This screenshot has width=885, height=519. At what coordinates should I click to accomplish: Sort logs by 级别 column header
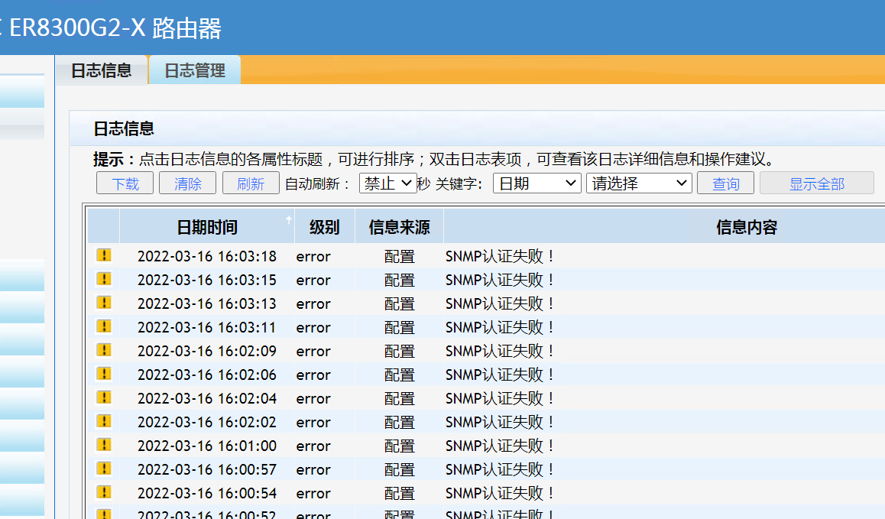click(324, 227)
